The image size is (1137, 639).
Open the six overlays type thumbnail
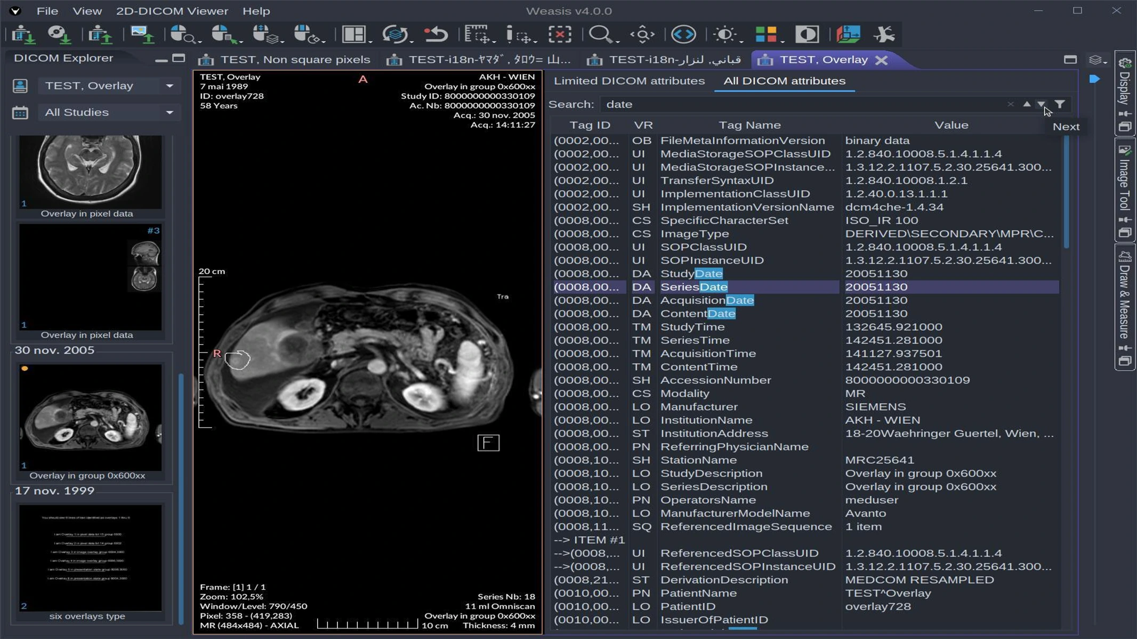[x=91, y=556]
